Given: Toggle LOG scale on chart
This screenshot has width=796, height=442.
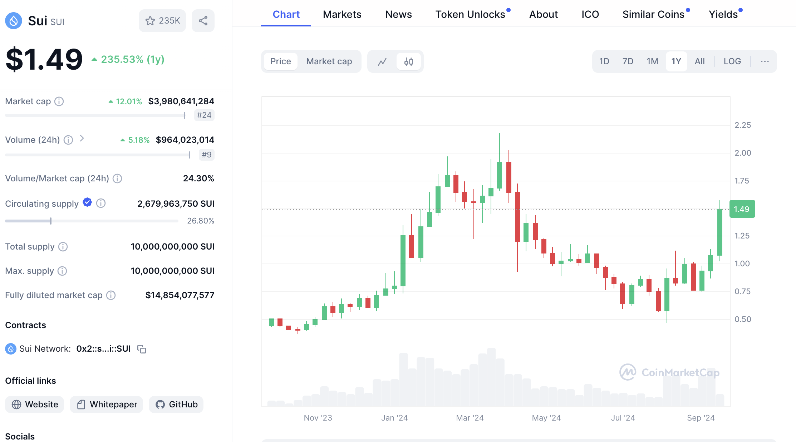Looking at the screenshot, I should click(x=732, y=61).
